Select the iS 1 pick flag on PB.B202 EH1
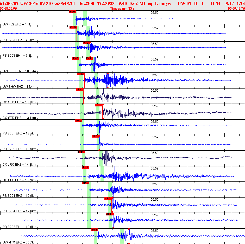This screenshot has height=244, width=245. point(109,214)
